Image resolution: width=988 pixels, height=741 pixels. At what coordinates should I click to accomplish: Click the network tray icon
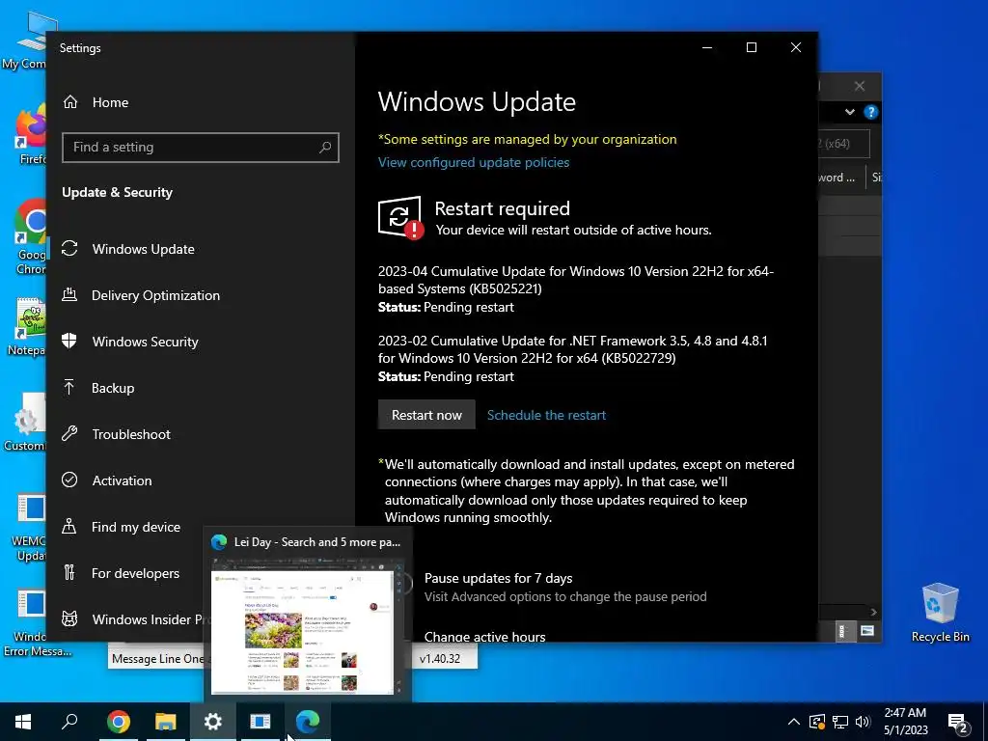840,722
